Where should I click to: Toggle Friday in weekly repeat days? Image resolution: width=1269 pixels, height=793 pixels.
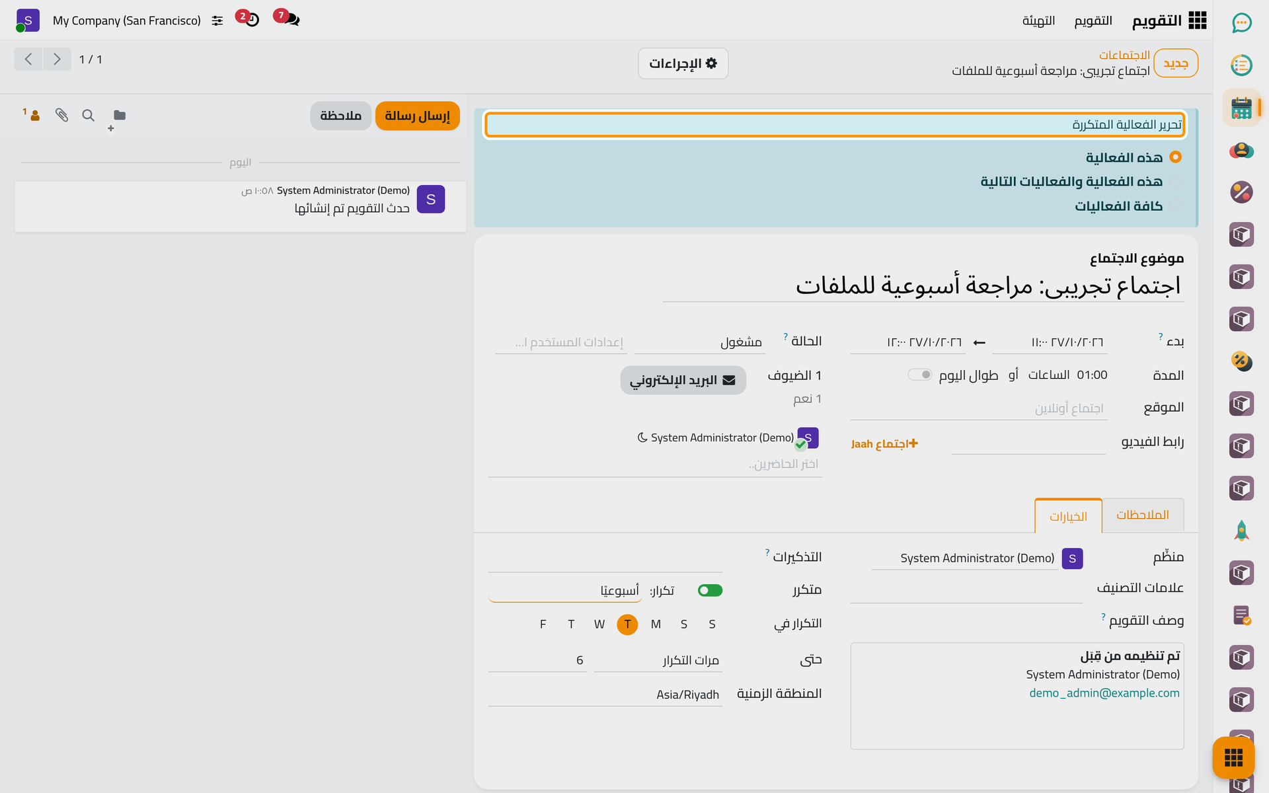[543, 624]
